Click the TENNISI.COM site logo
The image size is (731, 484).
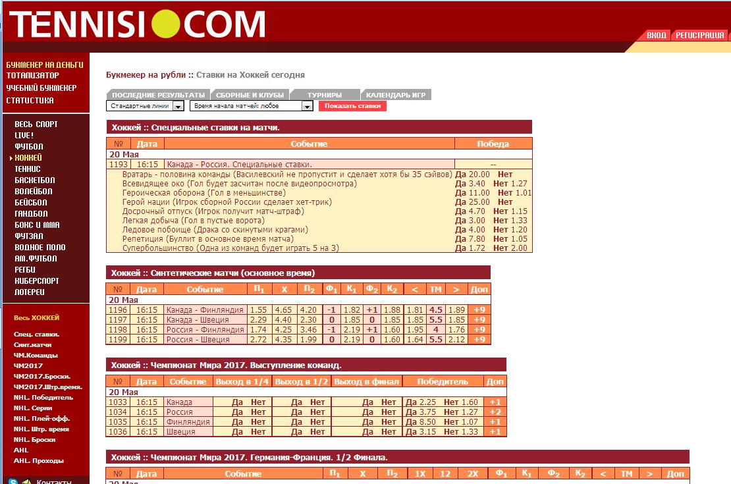point(137,24)
